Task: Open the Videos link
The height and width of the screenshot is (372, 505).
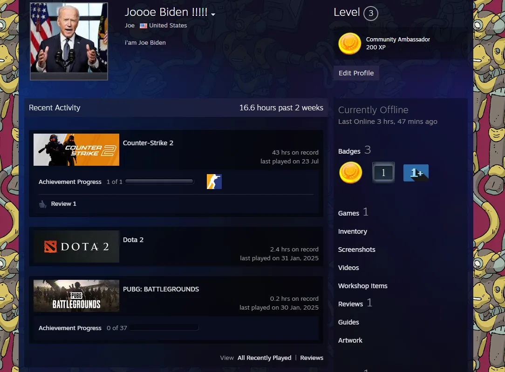Action: [x=348, y=268]
